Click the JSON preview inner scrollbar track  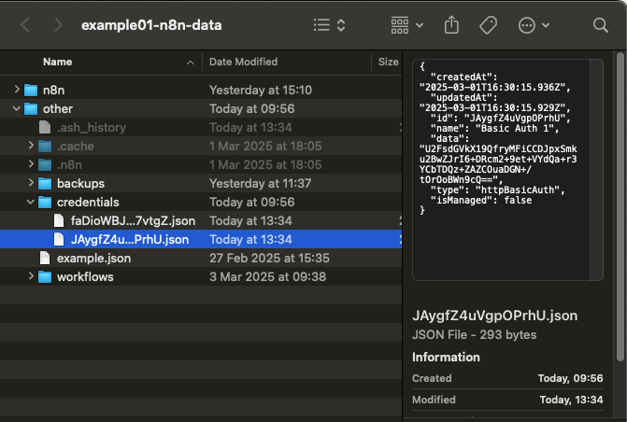(596, 170)
